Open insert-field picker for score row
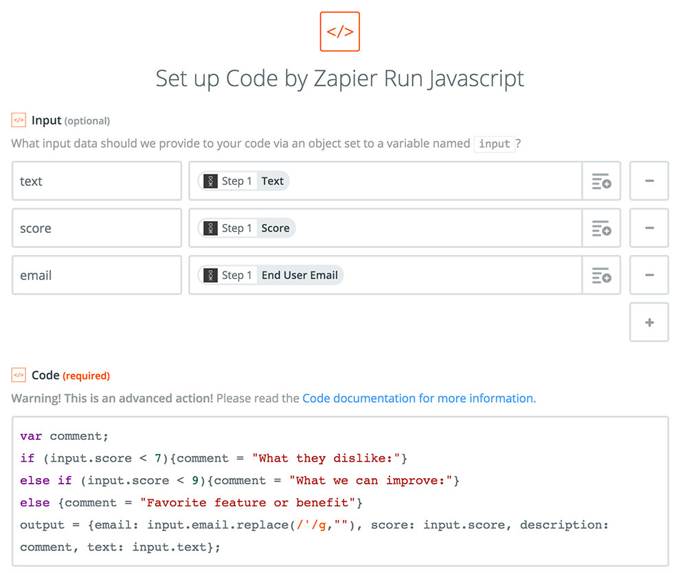This screenshot has height=573, width=687. pos(601,228)
